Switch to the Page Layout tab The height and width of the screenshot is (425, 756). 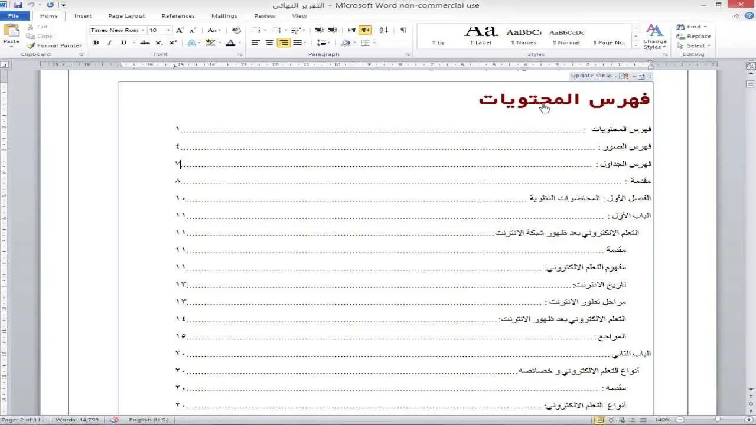(x=126, y=16)
